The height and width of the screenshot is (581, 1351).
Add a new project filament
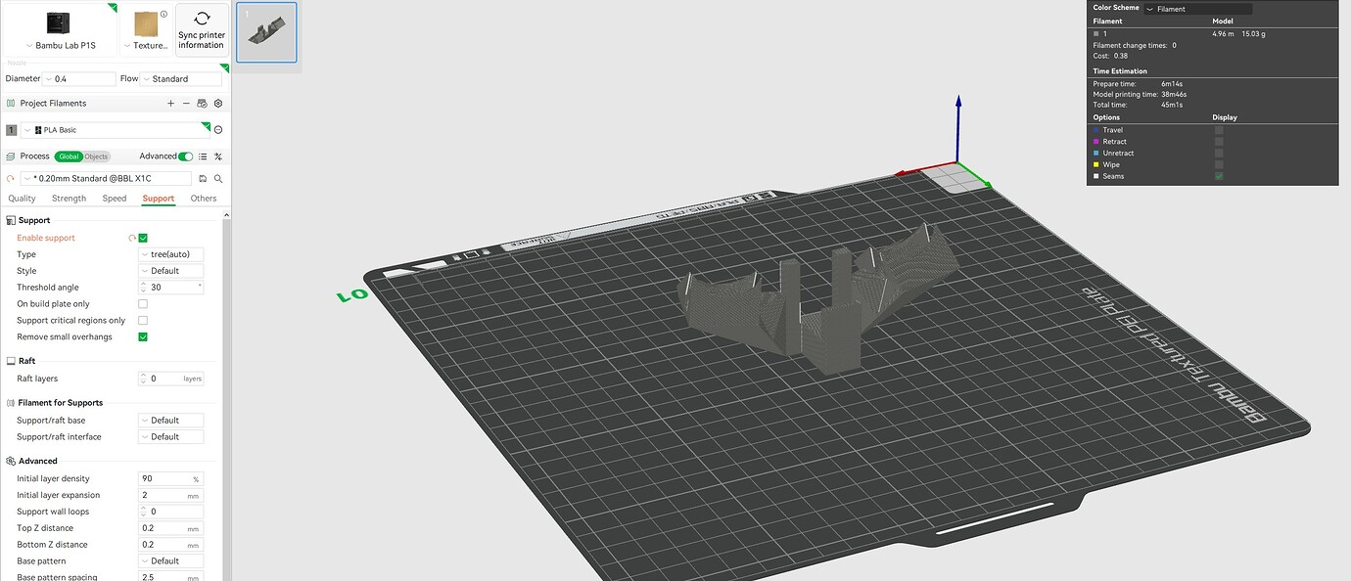pos(170,103)
